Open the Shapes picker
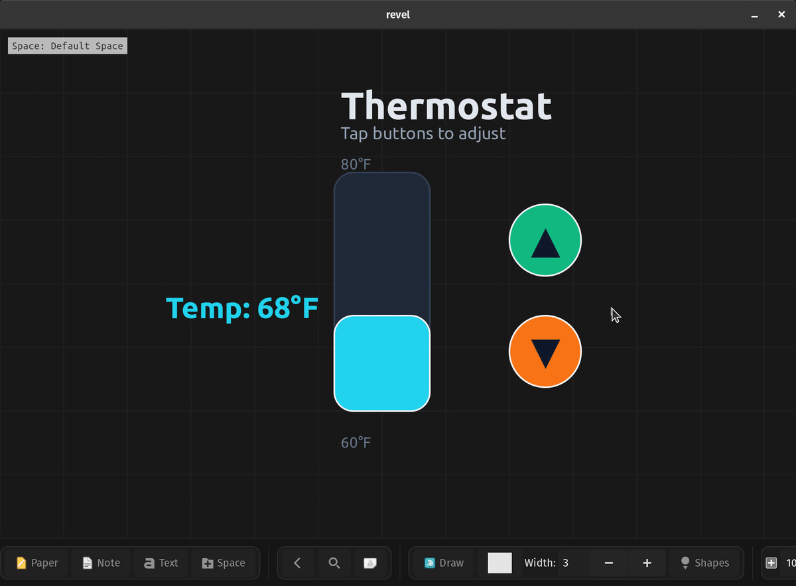Image resolution: width=796 pixels, height=586 pixels. pyautogui.click(x=704, y=563)
